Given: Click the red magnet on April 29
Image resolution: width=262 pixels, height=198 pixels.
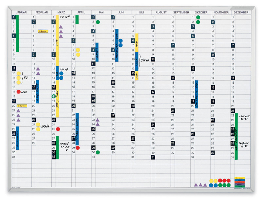Looking at the screenshot, I should [x=78, y=148].
